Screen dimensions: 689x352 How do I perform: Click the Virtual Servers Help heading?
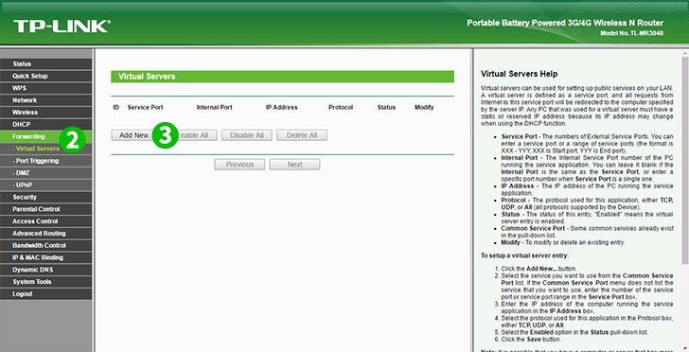coord(519,74)
